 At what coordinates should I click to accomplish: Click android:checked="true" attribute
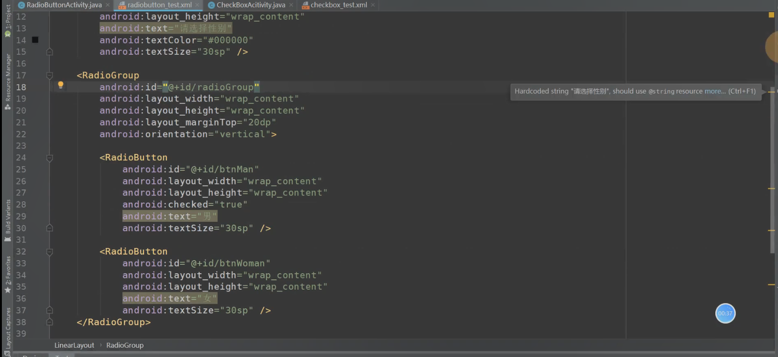185,204
